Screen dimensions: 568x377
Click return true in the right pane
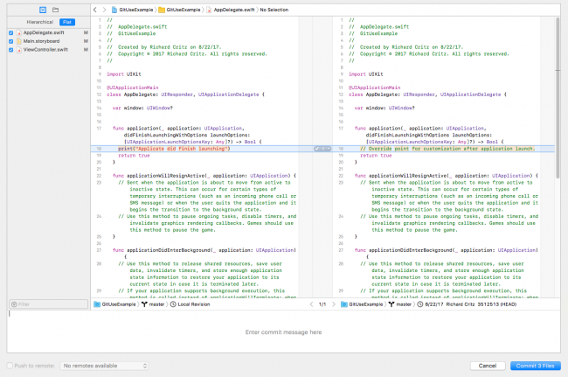376,156
